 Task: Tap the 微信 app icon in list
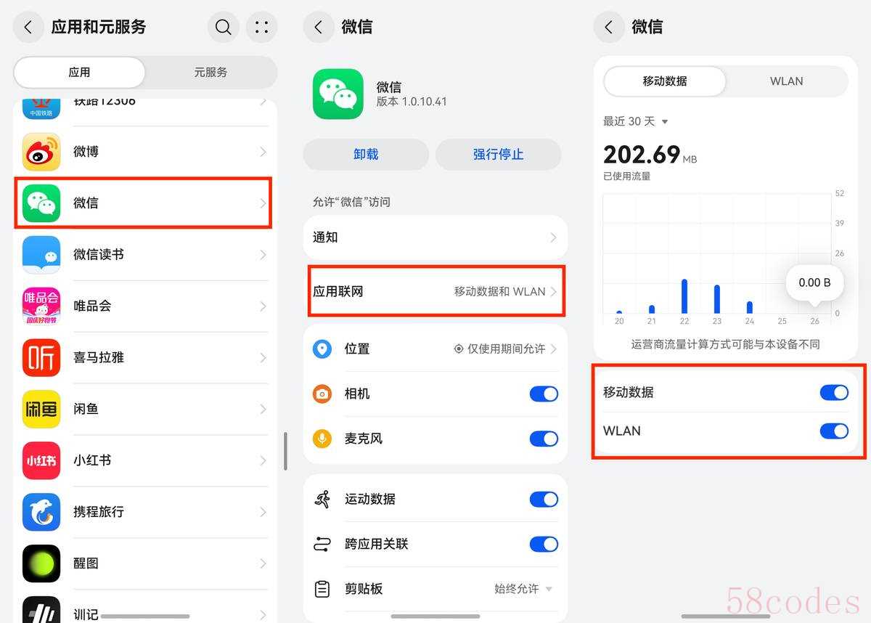coord(41,203)
